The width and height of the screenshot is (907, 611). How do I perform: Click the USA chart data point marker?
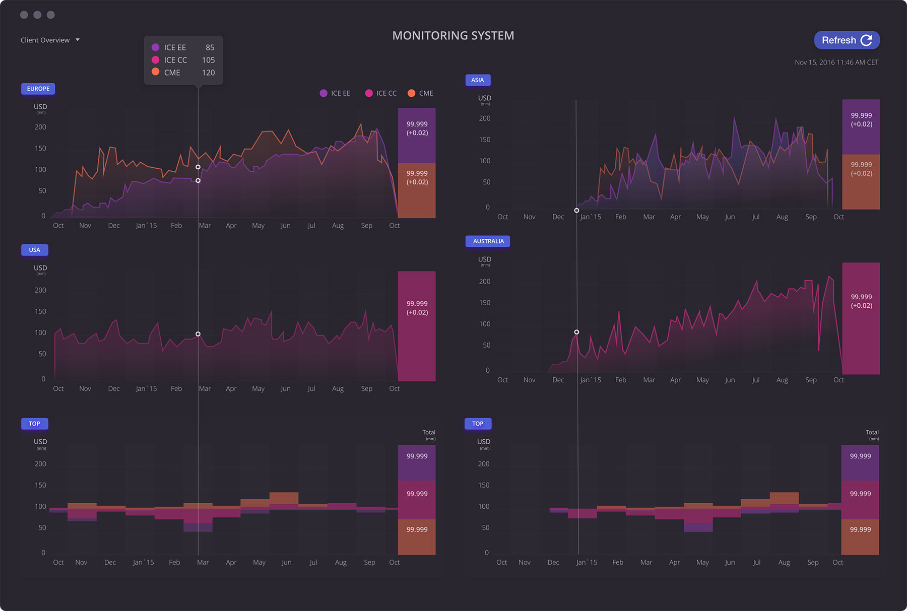click(x=198, y=334)
